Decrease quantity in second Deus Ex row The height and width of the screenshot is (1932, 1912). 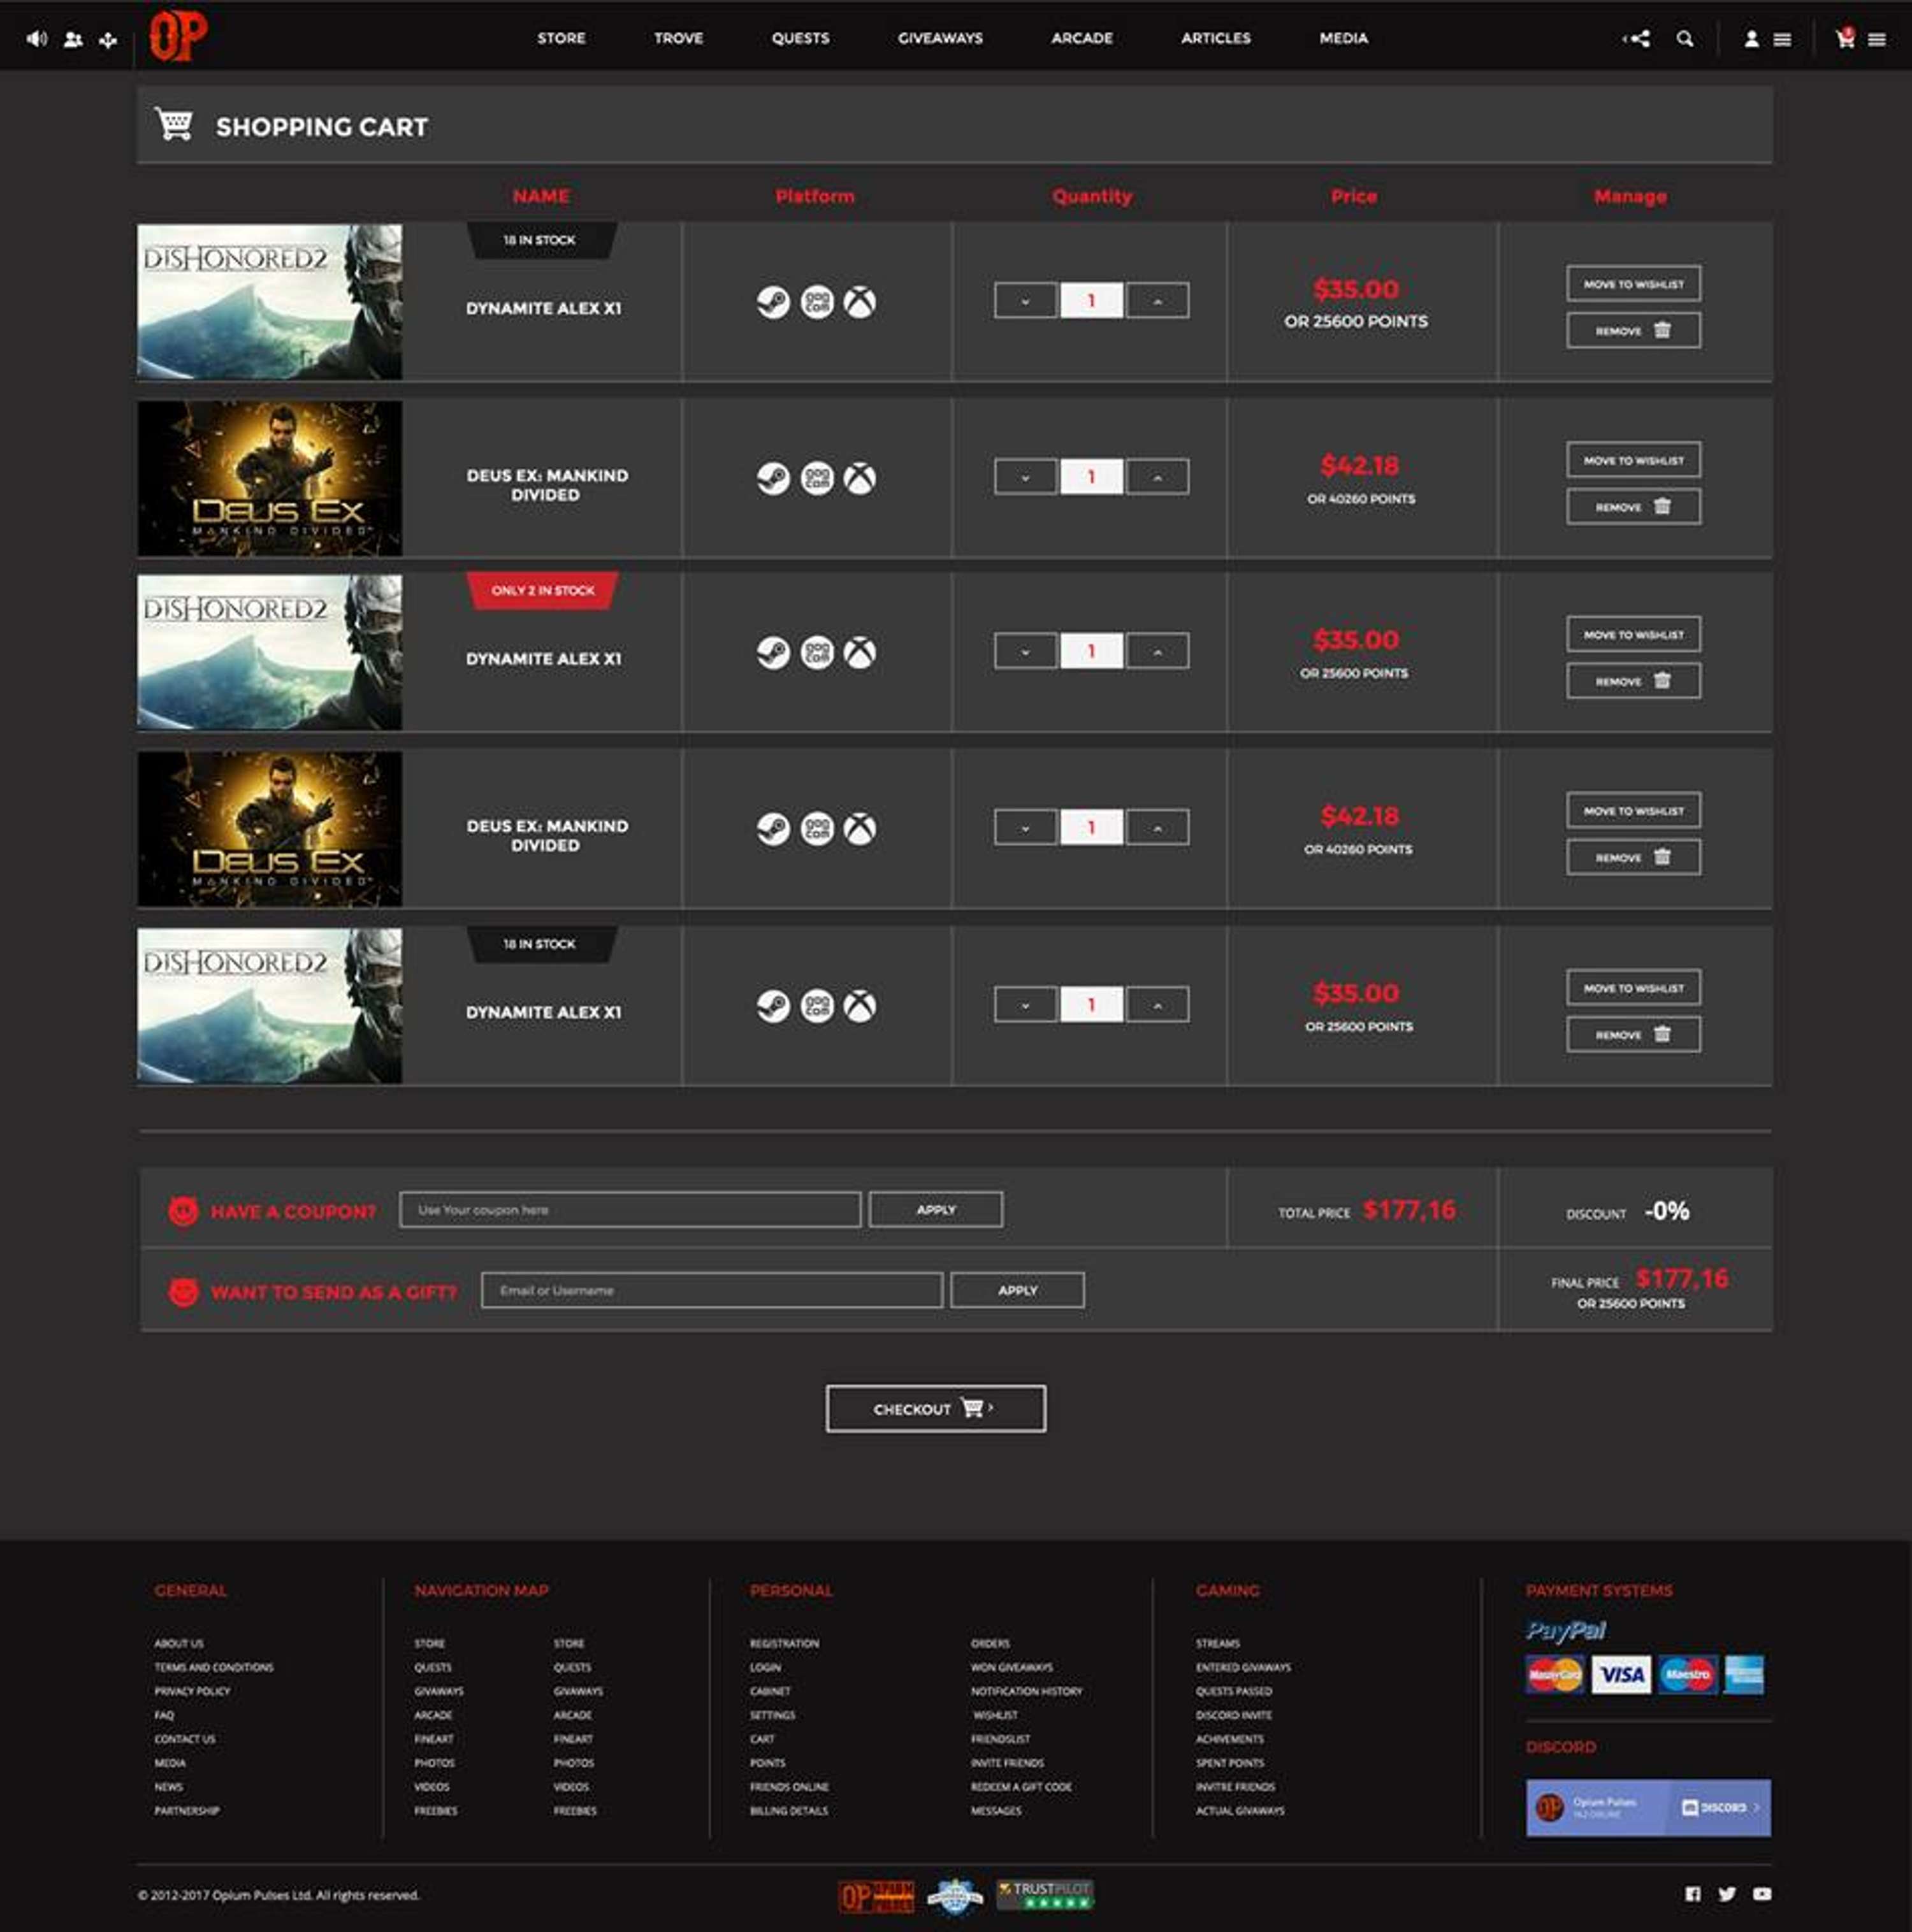click(1025, 828)
